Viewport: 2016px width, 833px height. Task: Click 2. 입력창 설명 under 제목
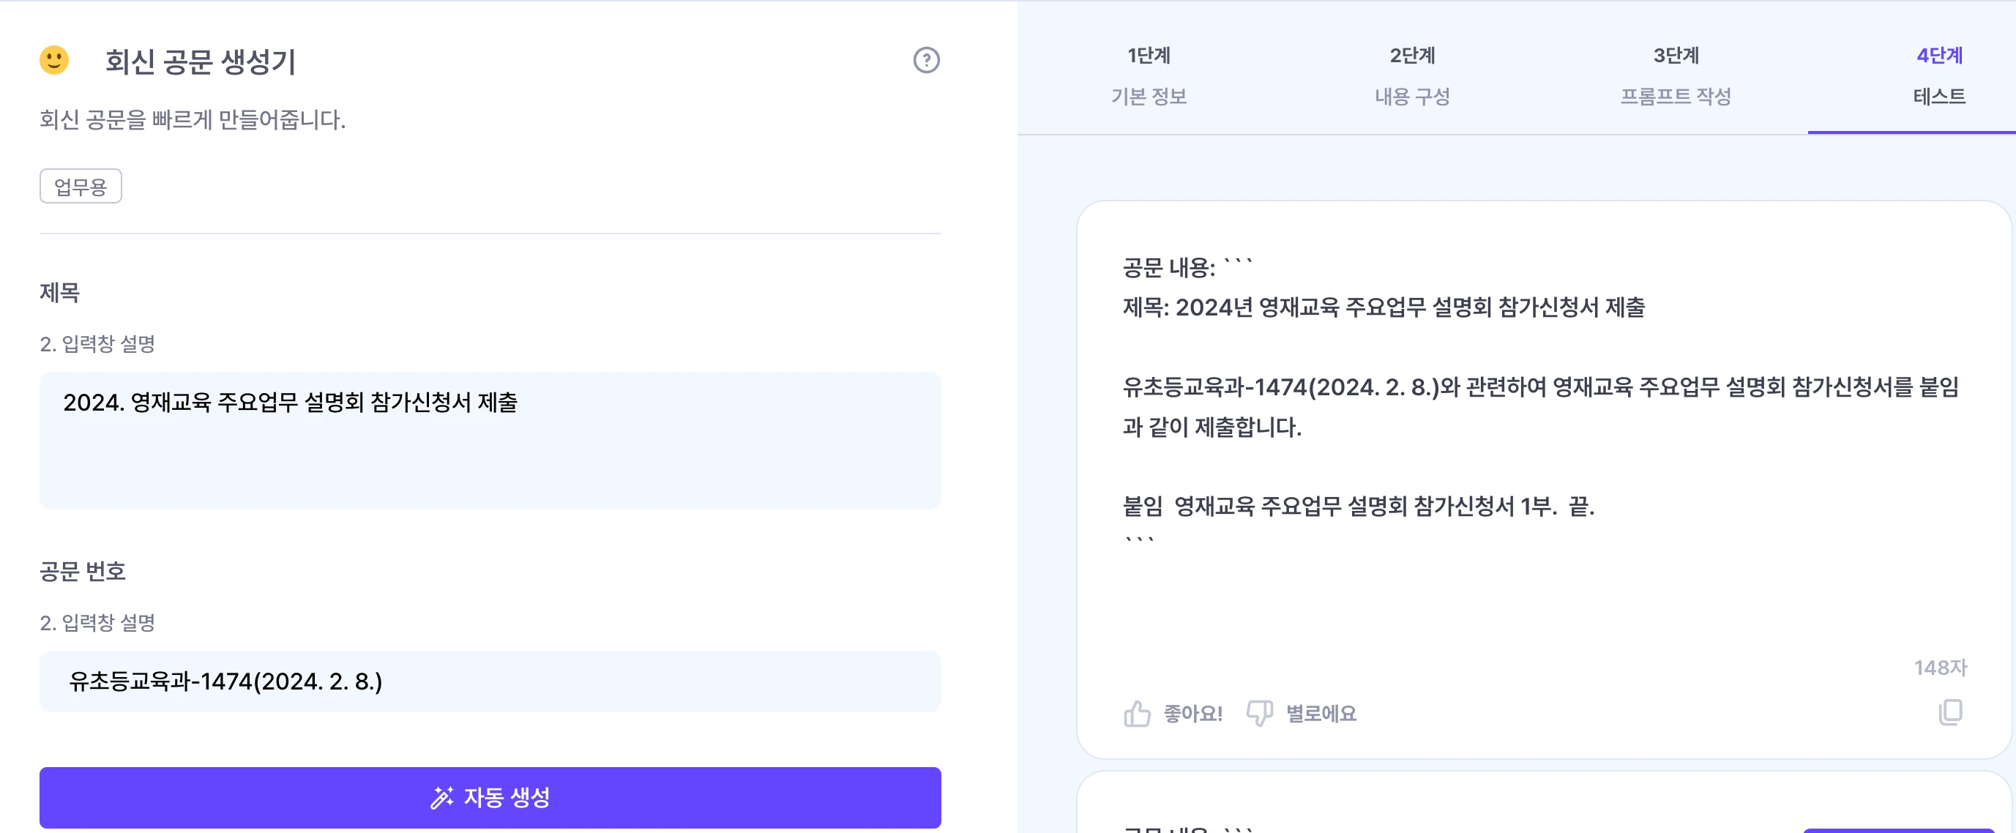point(98,344)
